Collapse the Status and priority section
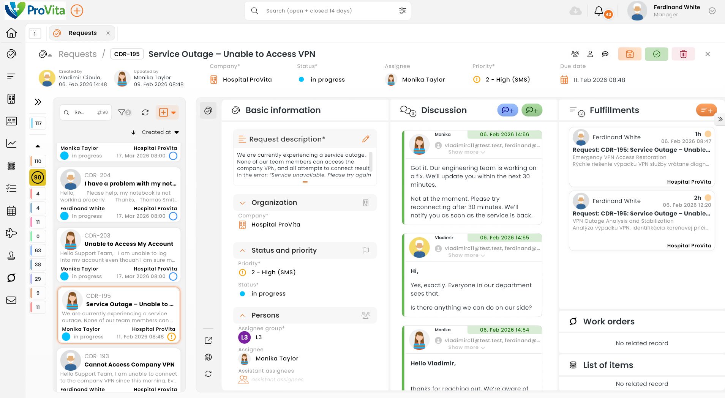 pos(242,251)
